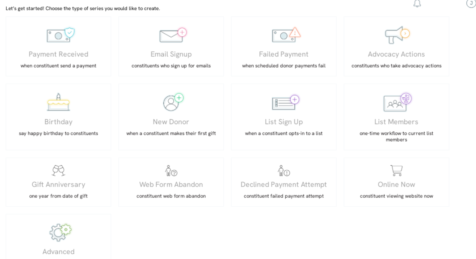This screenshot has width=476, height=259.
Task: Click 'one year from date of gift' description
Action: tap(58, 196)
